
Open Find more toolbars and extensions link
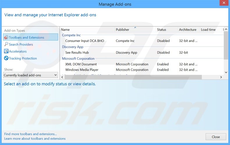[x=31, y=134]
